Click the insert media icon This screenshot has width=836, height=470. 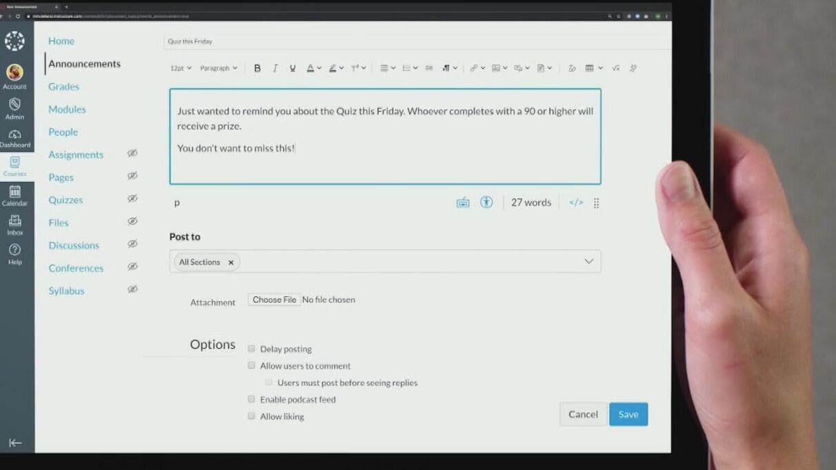coord(518,68)
